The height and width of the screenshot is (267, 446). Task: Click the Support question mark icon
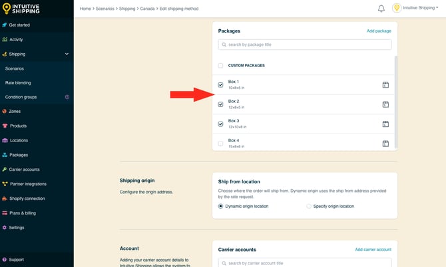4,260
